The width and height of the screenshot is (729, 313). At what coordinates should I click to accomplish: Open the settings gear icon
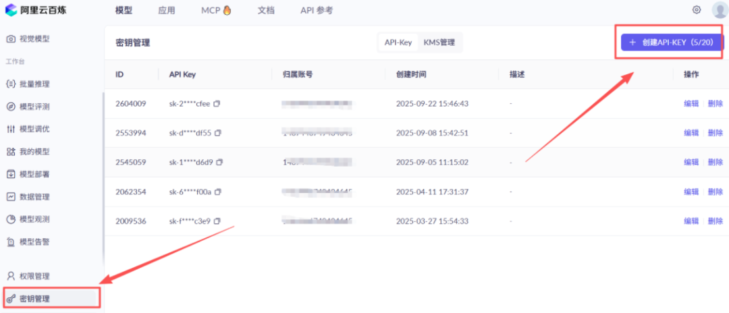[697, 9]
